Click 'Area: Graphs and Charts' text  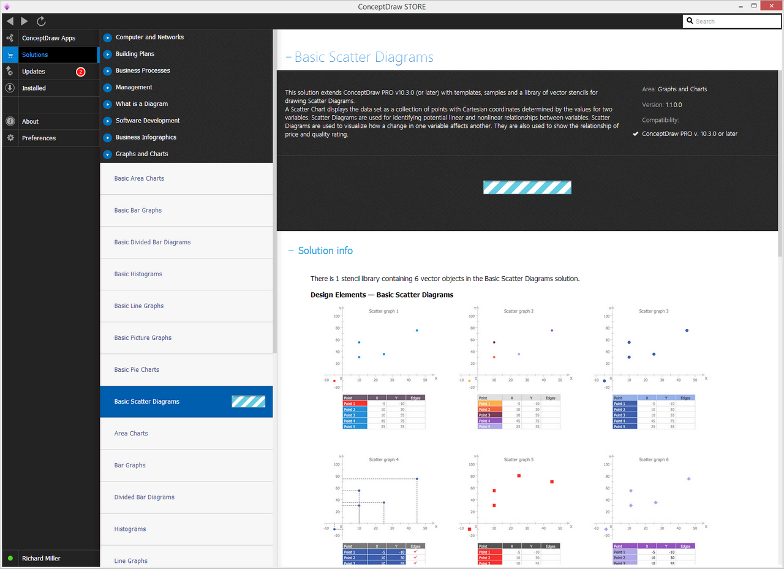(674, 89)
